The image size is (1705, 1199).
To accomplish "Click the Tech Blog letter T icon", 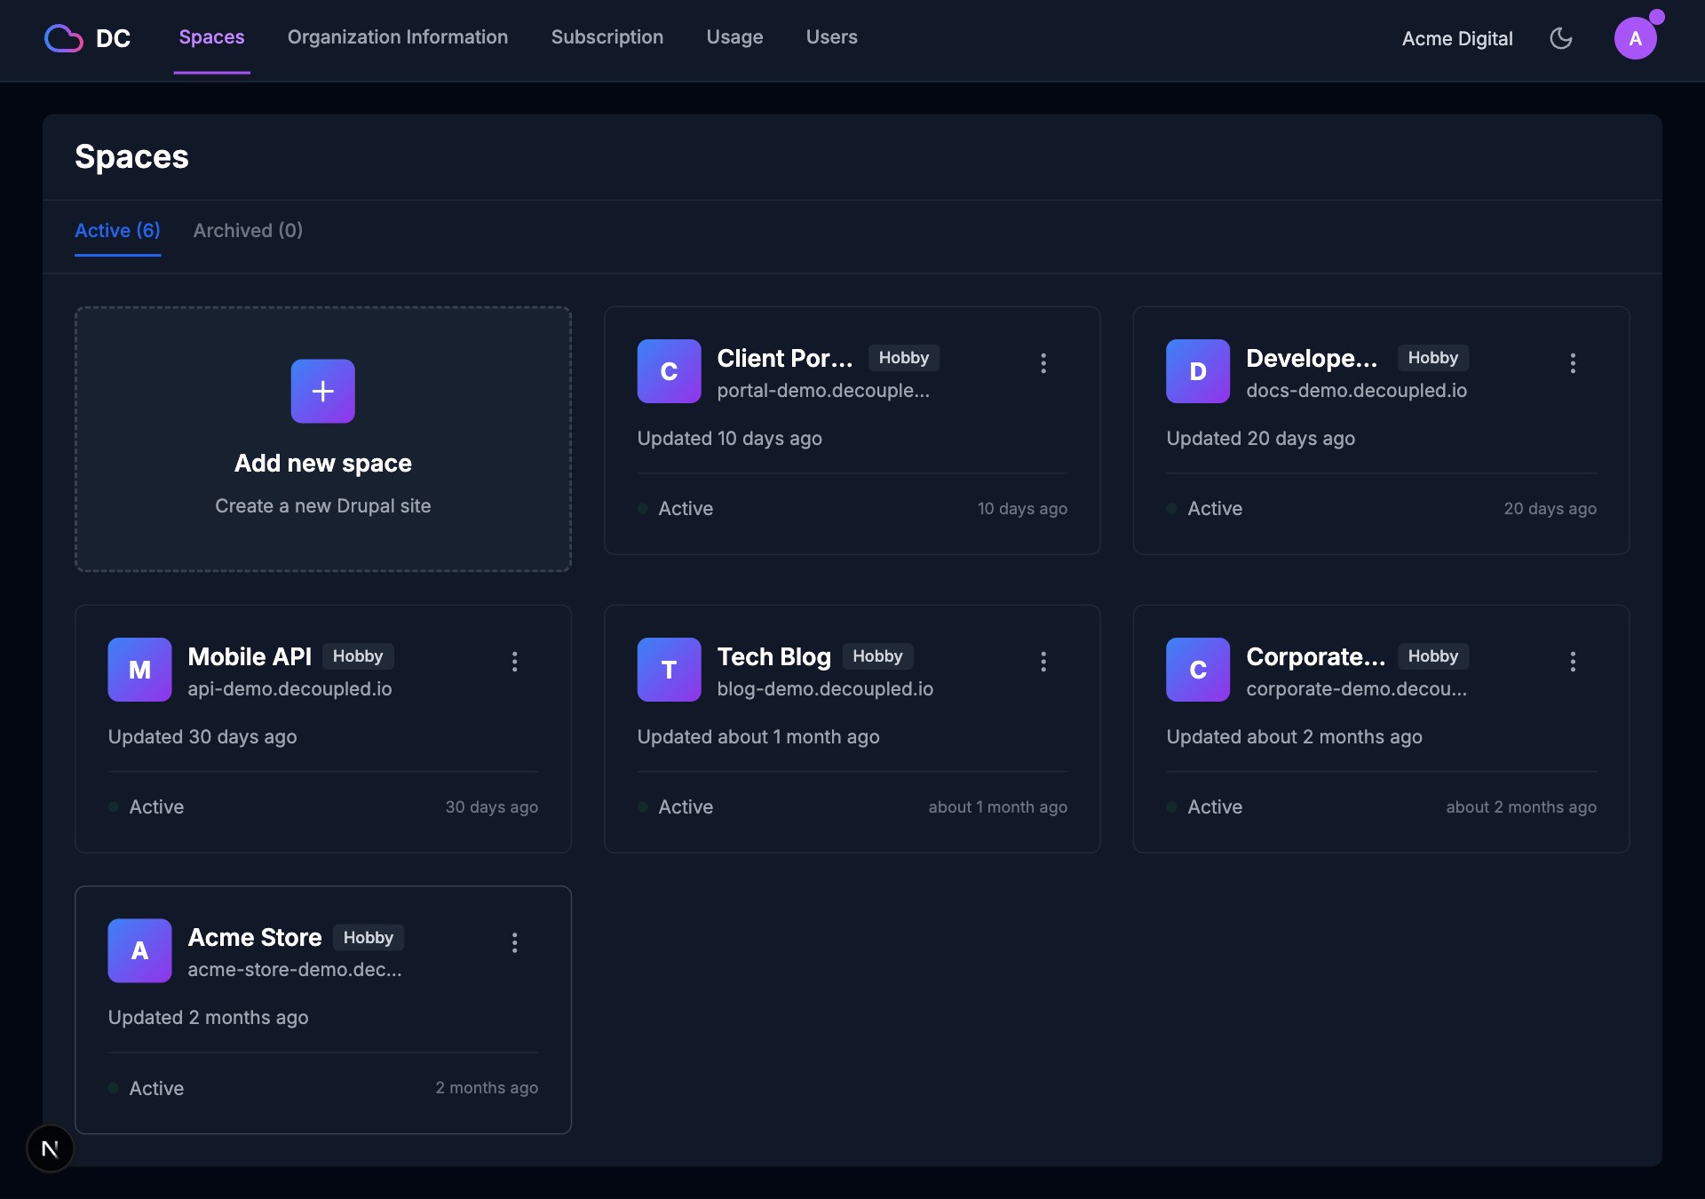I will coord(669,670).
